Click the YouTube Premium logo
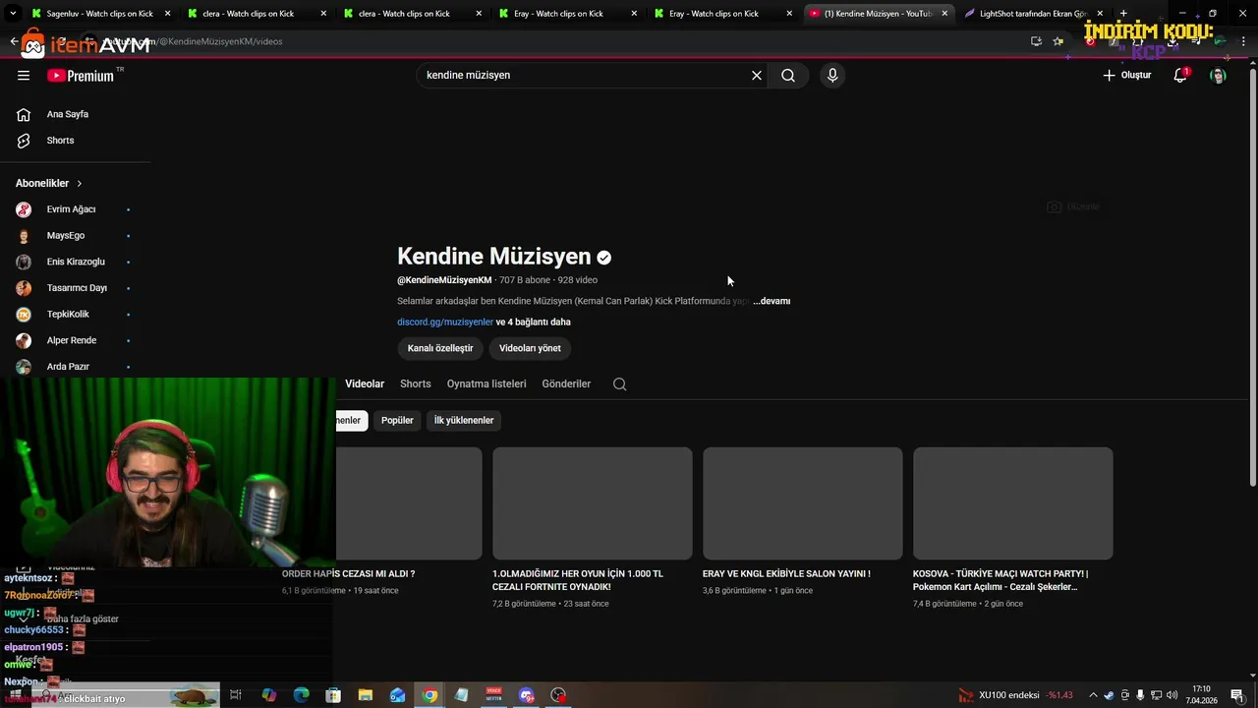This screenshot has width=1258, height=708. 81,76
